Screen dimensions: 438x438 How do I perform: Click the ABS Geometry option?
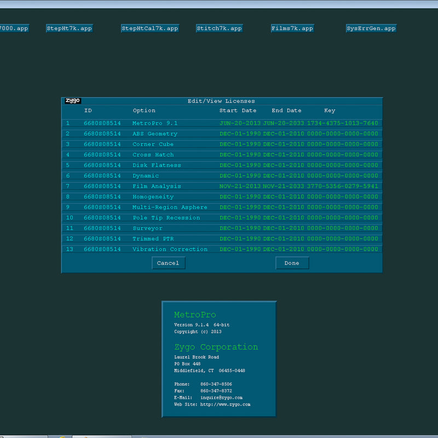(x=155, y=134)
